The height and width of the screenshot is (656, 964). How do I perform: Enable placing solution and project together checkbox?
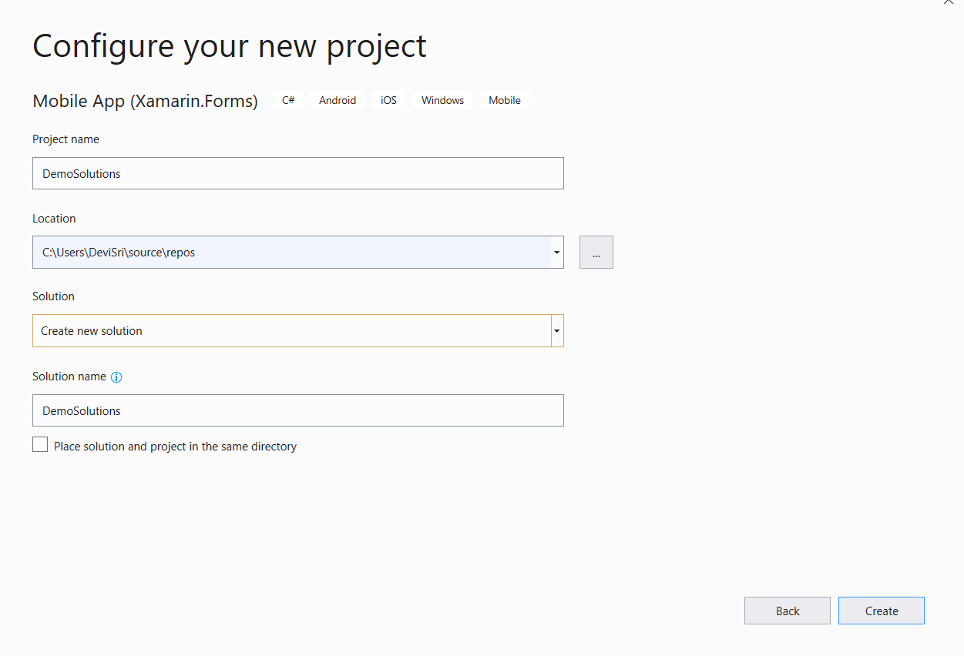40,445
